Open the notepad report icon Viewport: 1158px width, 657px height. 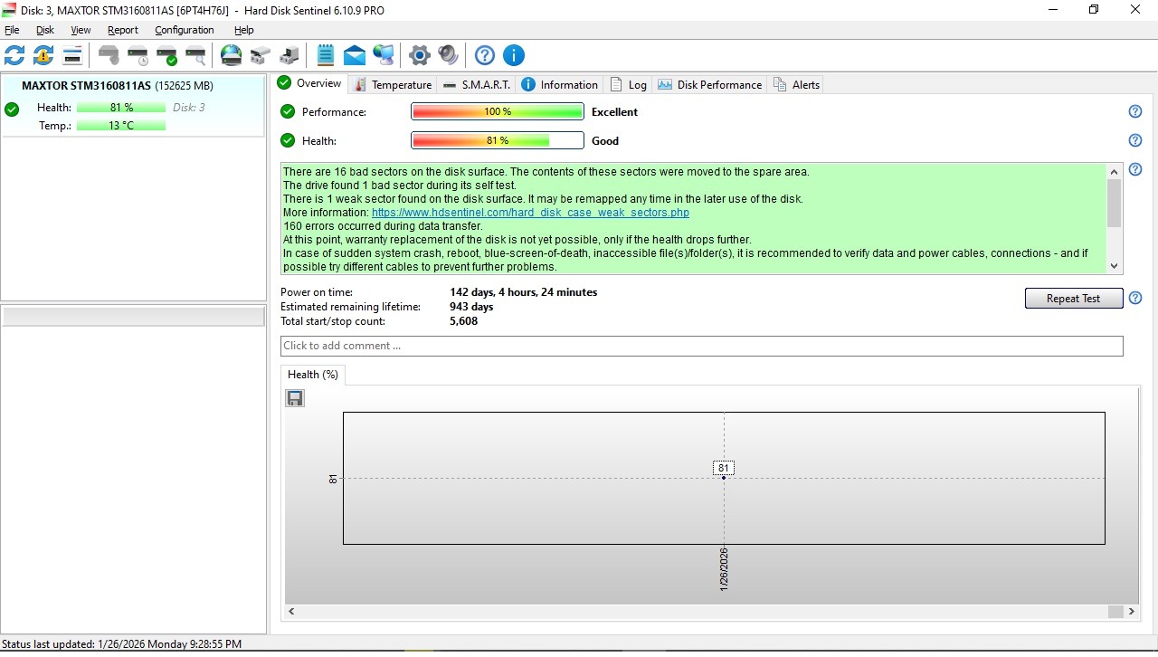(326, 55)
